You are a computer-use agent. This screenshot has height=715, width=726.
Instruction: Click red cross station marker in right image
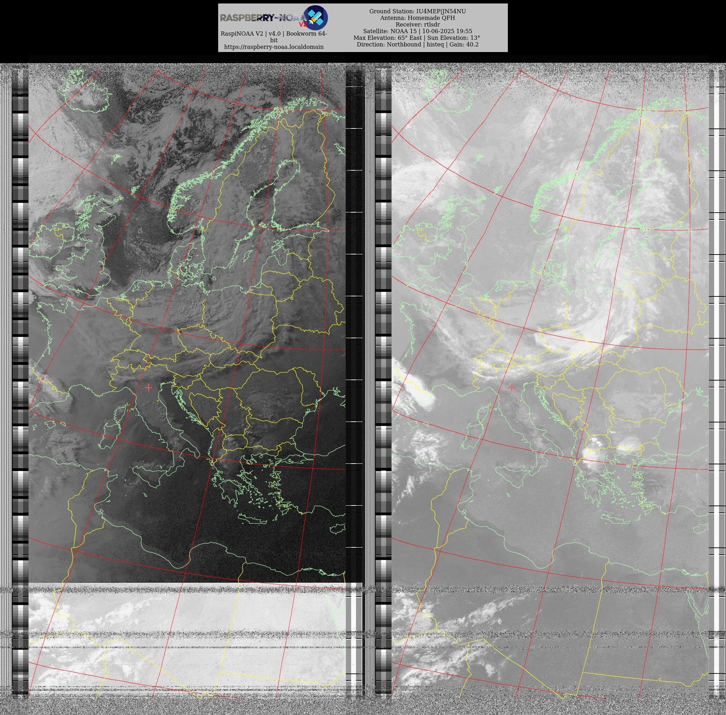[x=511, y=387]
